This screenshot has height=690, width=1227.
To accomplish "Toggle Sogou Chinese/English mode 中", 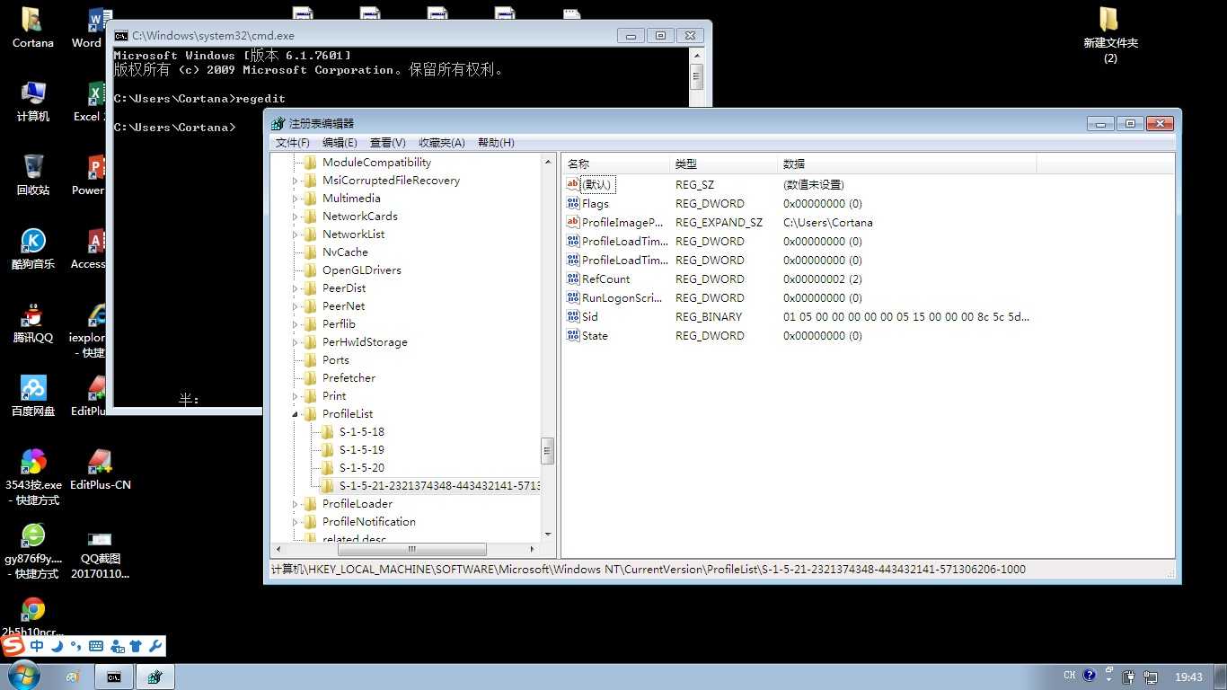I will pyautogui.click(x=37, y=646).
